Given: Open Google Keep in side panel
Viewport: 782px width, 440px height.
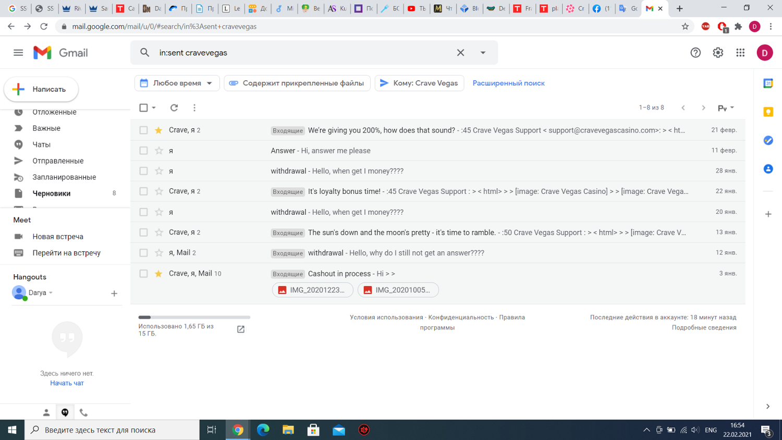Looking at the screenshot, I should pos(768,112).
